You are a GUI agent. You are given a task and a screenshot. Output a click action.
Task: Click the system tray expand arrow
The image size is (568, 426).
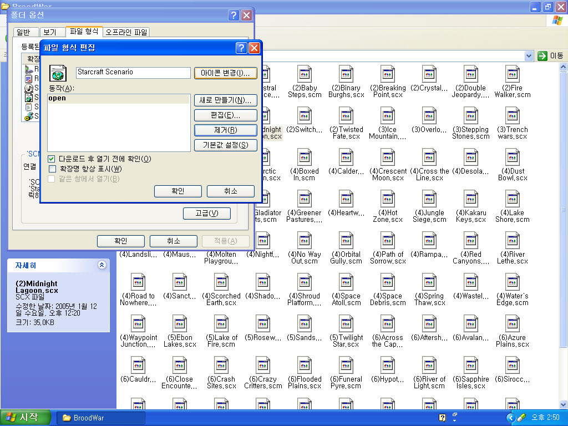(511, 418)
